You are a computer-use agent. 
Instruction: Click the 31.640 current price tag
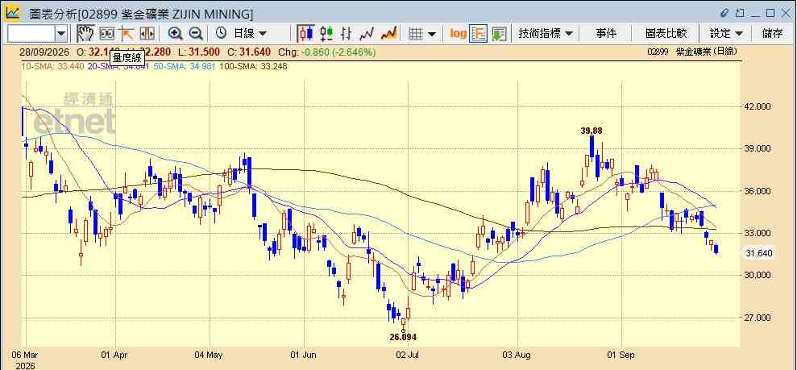[x=759, y=253]
